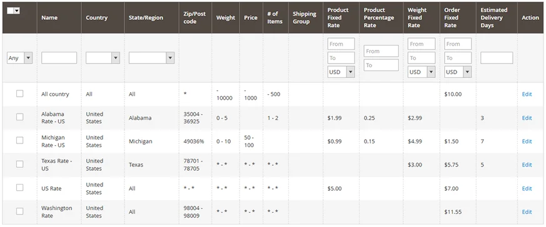
Task: Select the $5.00 product fixed rate
Action: point(335,188)
